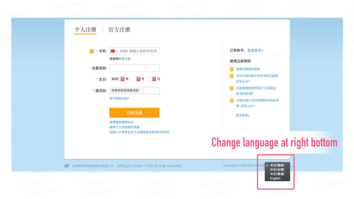Click the 免费获取短信激活码 button
The image size is (354, 199).
click(125, 91)
